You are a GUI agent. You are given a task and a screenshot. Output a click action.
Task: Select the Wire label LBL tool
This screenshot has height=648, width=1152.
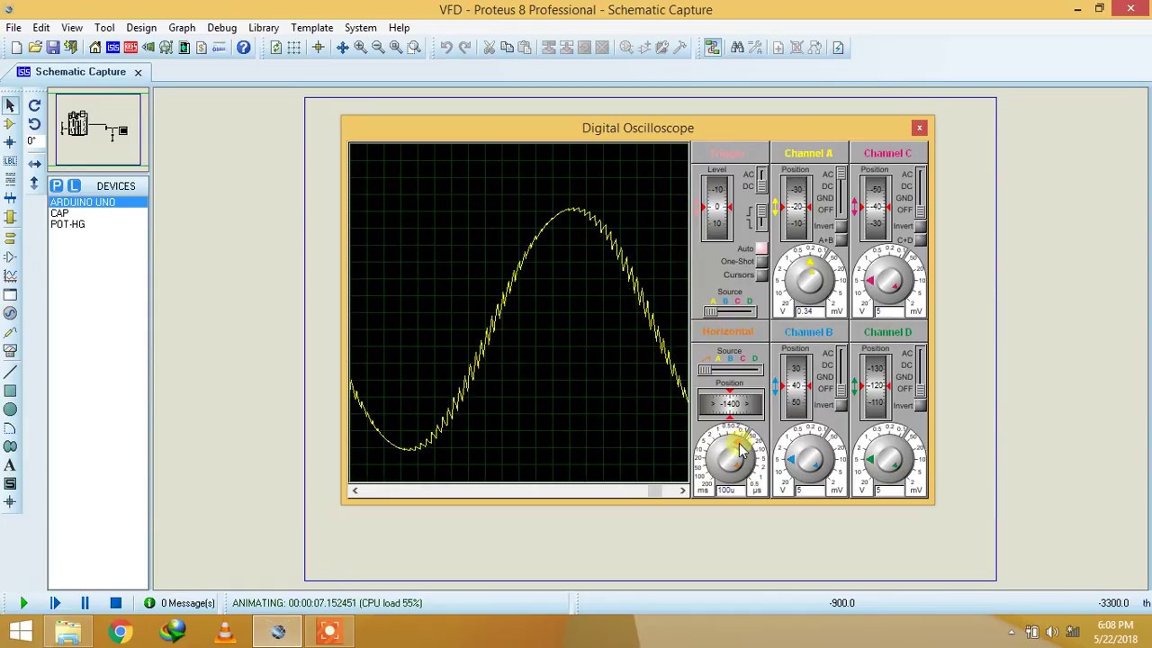(10, 161)
